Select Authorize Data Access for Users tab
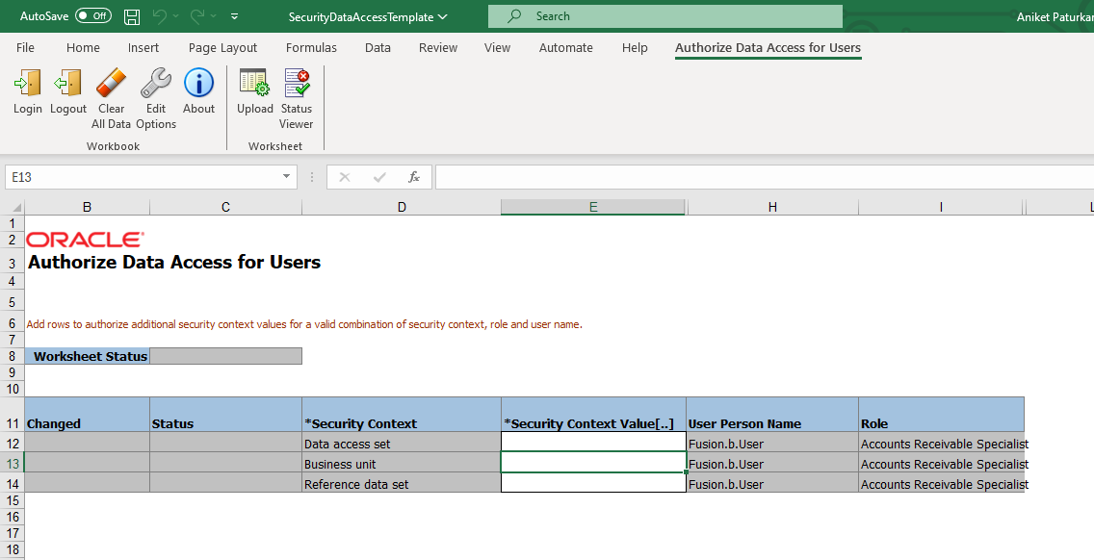The image size is (1094, 560). 768,47
